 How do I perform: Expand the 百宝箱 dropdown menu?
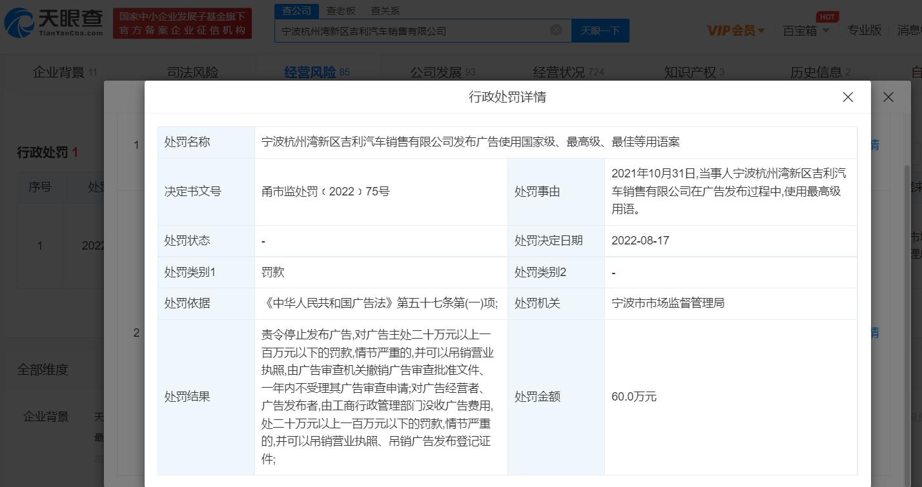tap(805, 30)
